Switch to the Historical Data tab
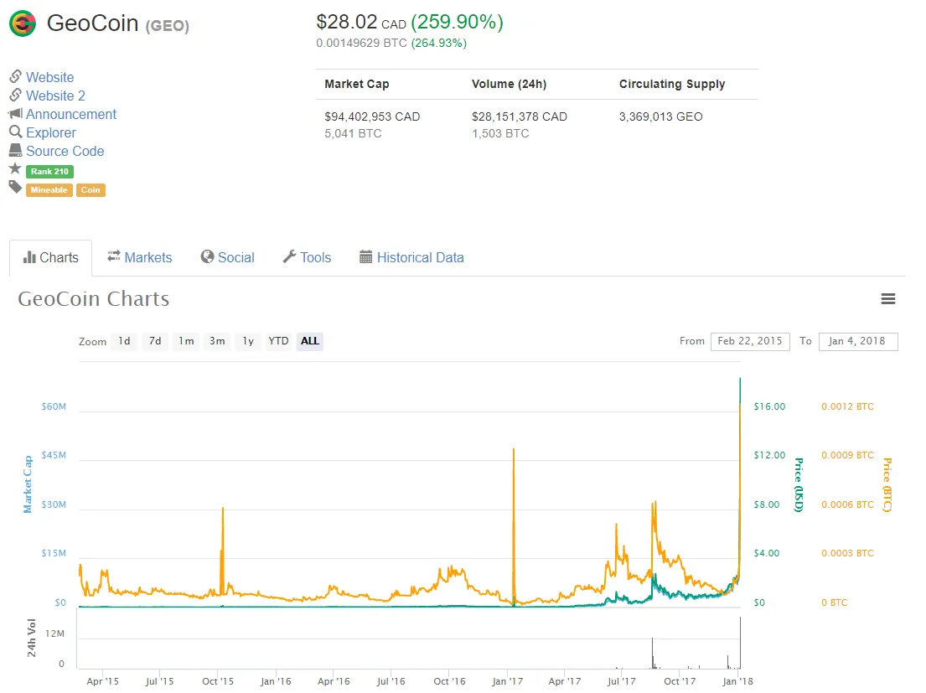 click(412, 258)
